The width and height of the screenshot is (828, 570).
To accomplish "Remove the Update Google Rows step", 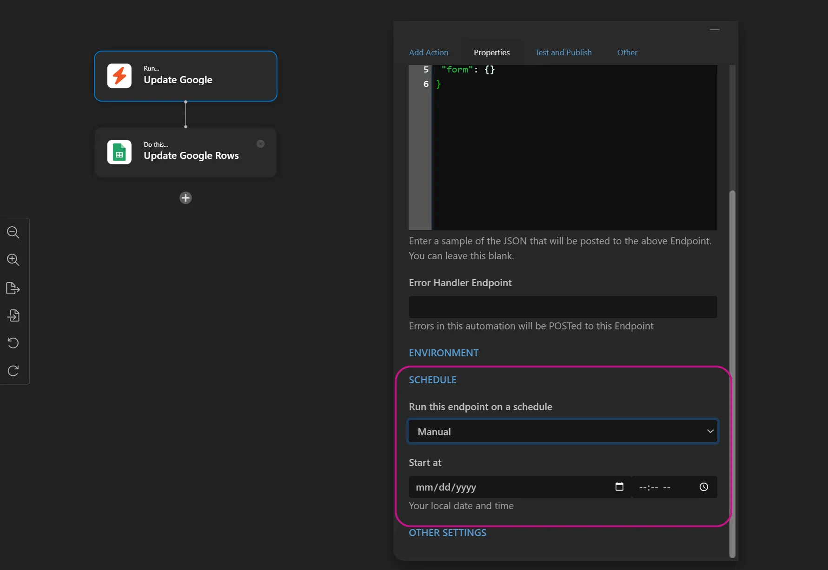I will click(260, 144).
